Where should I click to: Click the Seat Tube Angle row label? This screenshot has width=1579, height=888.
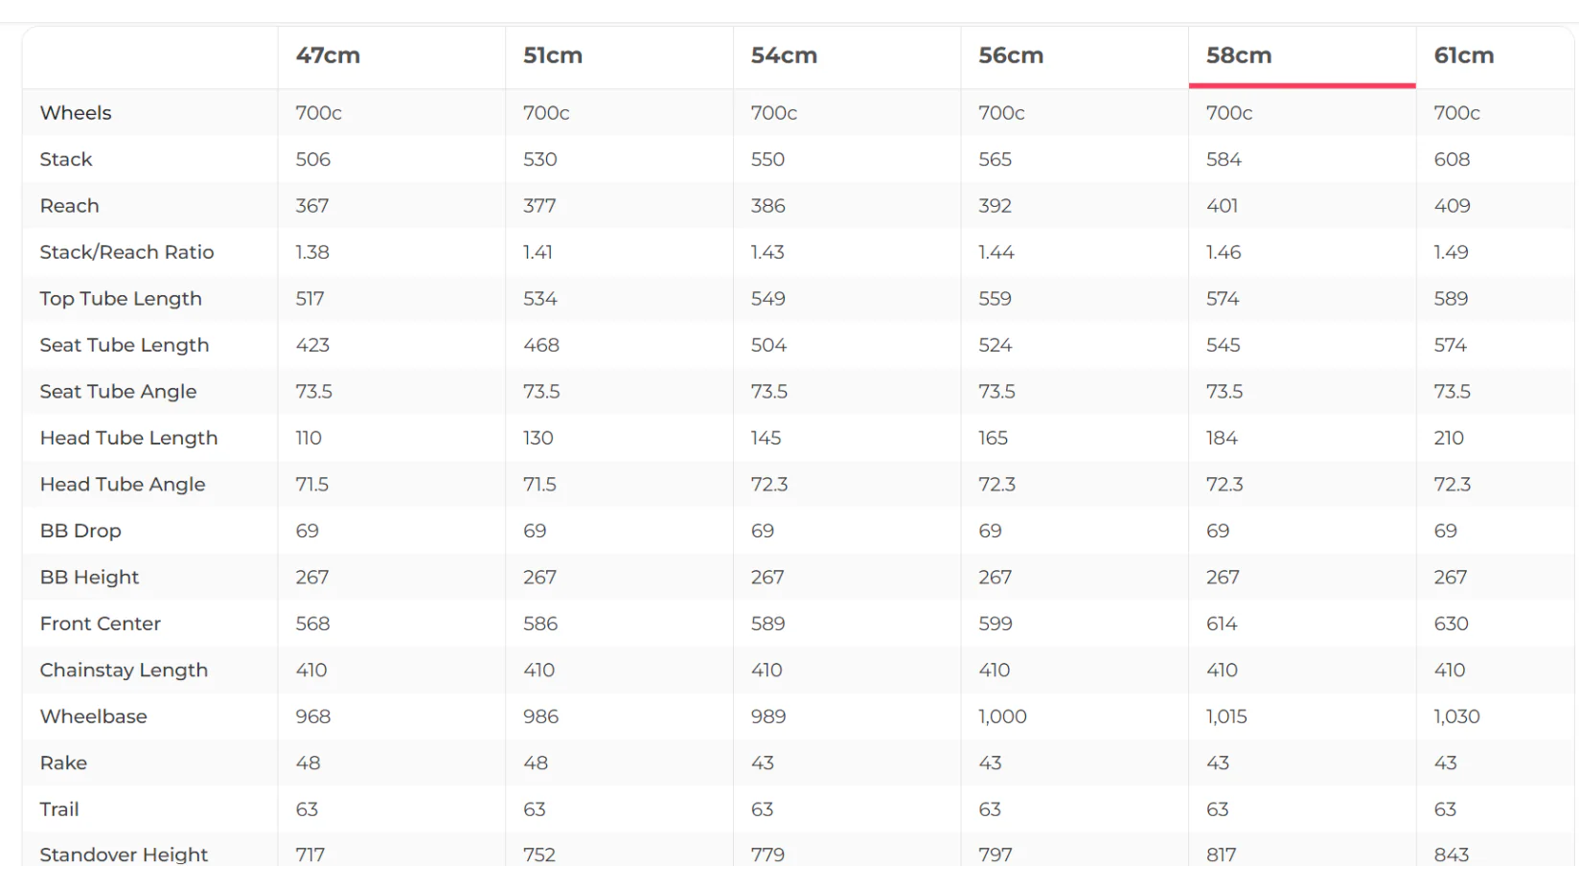coord(118,392)
